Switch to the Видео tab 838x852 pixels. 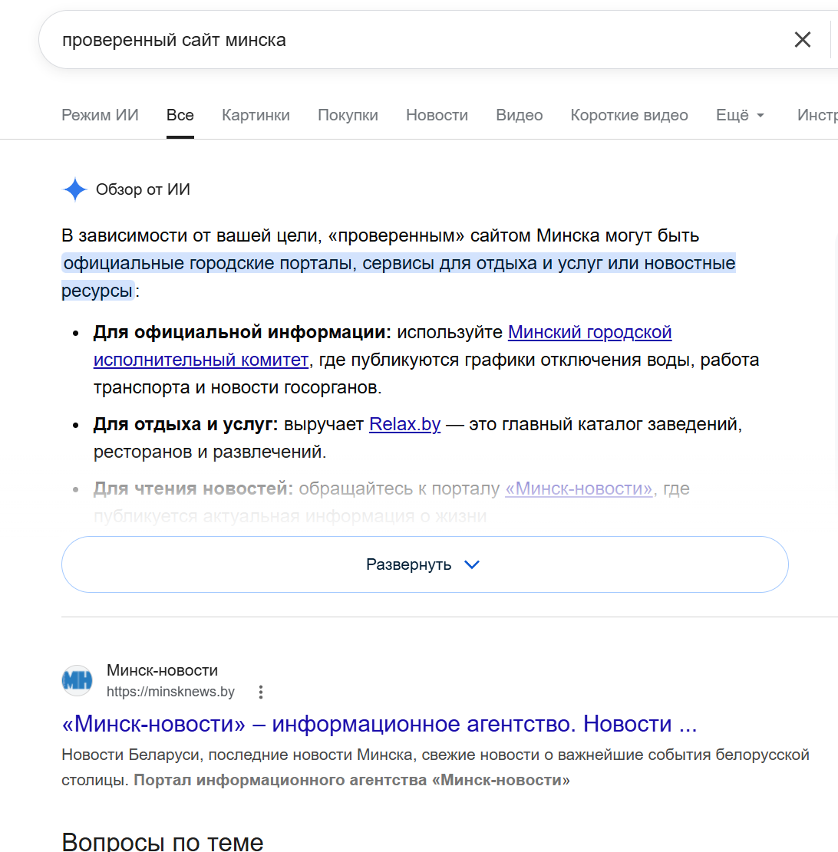pyautogui.click(x=520, y=115)
